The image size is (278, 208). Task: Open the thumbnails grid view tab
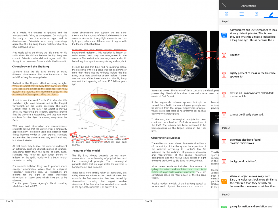227,14
